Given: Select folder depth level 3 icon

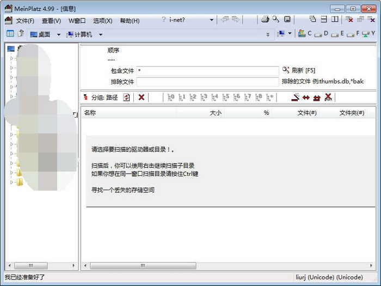Looking at the screenshot, I should pyautogui.click(x=204, y=98).
